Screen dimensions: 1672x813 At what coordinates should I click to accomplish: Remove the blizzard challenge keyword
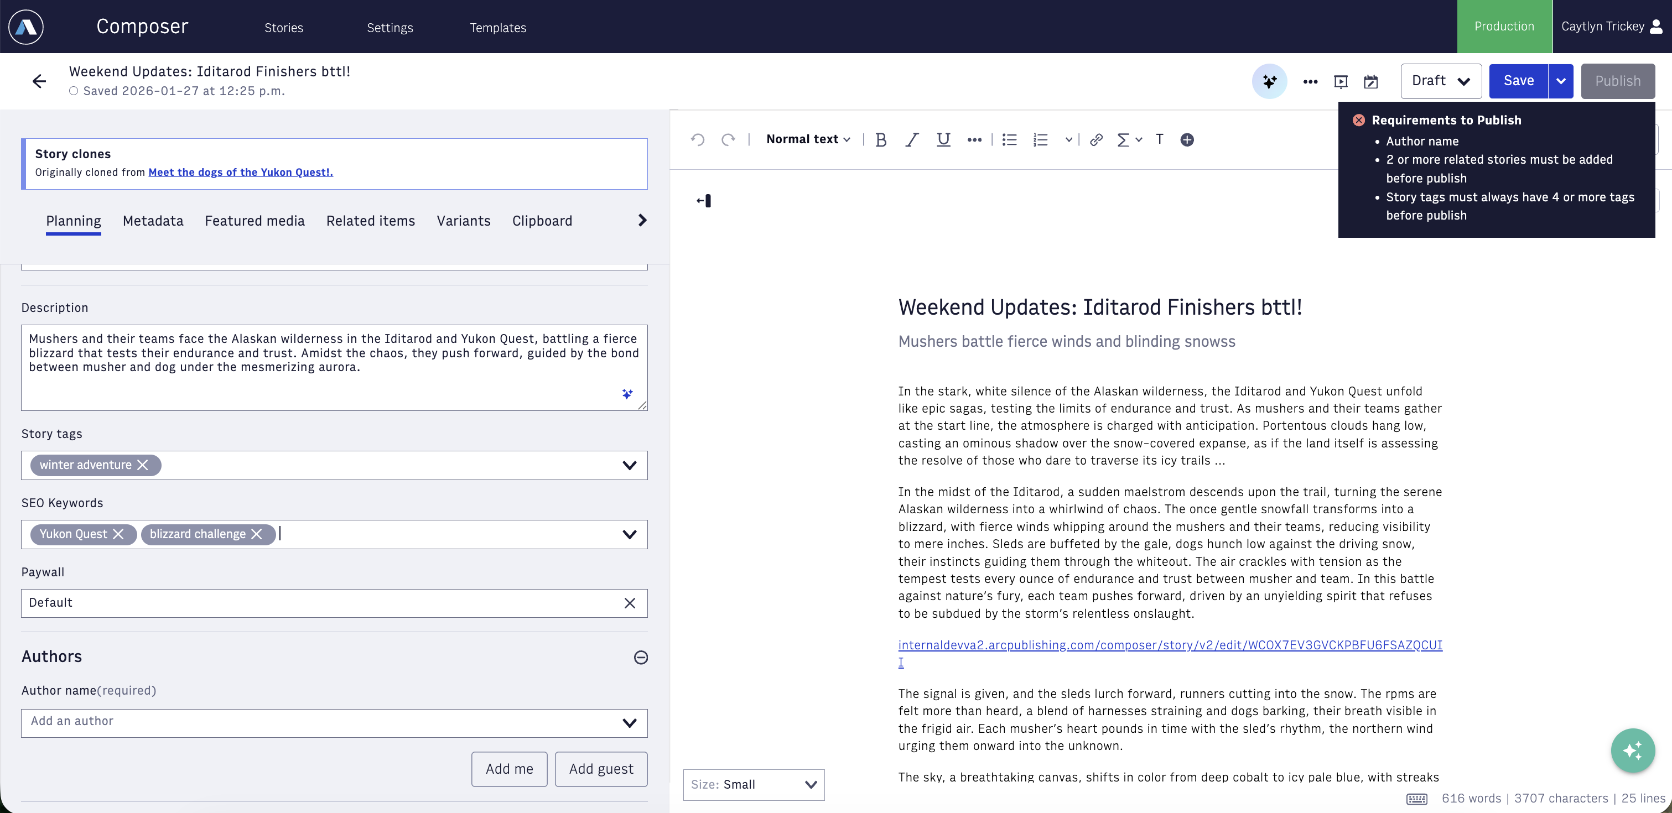pos(257,534)
